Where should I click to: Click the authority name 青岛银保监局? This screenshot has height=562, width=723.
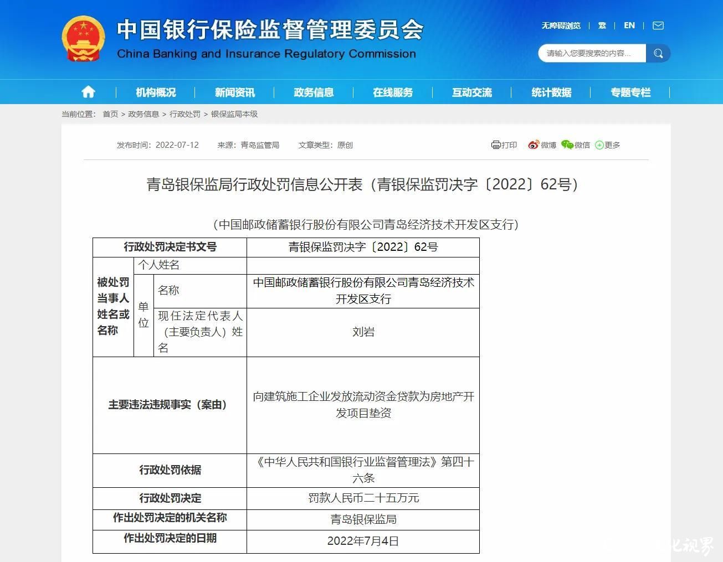click(363, 519)
